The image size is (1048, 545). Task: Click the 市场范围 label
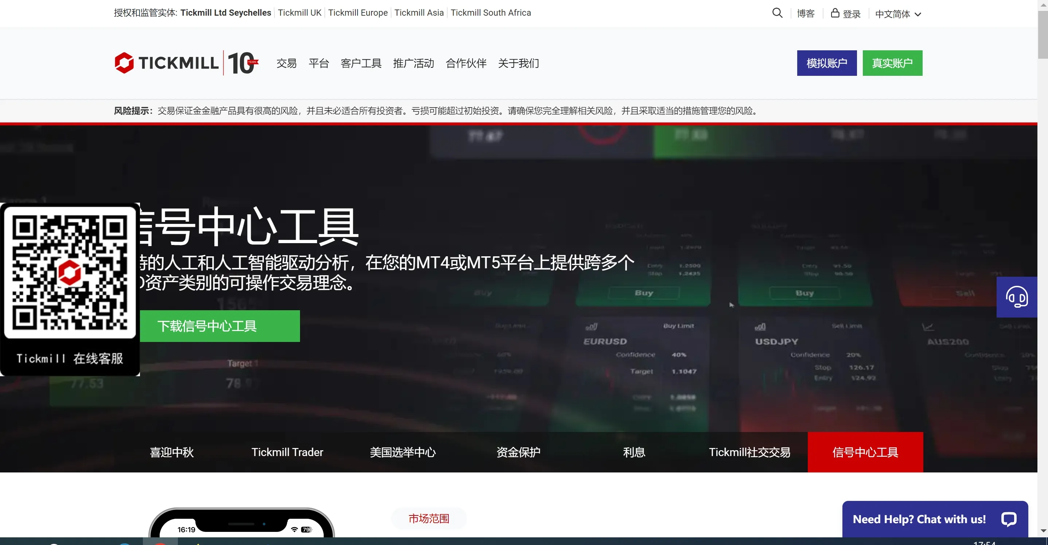(429, 518)
